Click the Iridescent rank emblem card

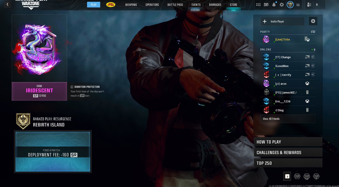39,48
